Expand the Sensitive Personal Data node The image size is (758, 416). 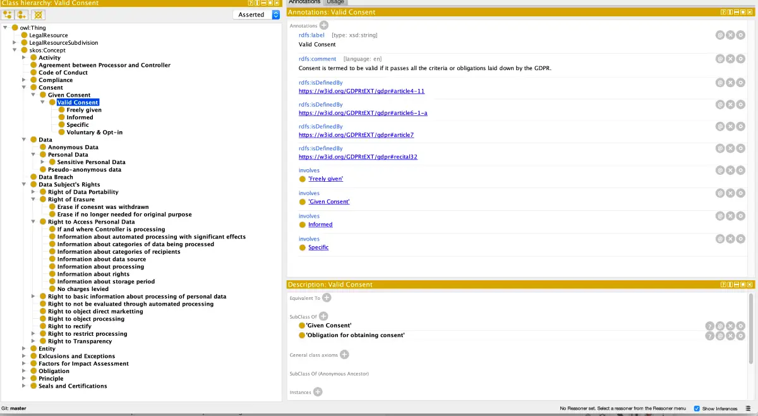[43, 162]
